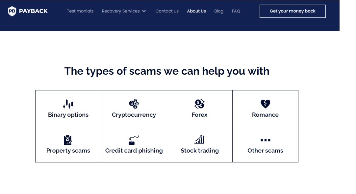This screenshot has height=194, width=356.
Task: Click the Binary options candlestick icon
Action: [x=68, y=104]
